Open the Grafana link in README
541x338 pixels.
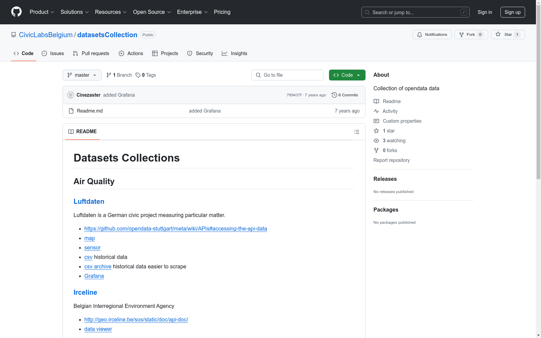94,276
